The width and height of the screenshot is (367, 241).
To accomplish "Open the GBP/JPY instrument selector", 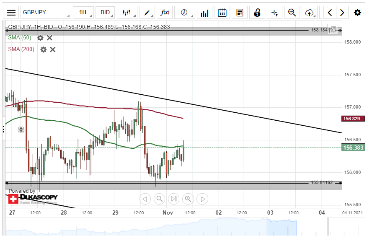I will coord(46,13).
